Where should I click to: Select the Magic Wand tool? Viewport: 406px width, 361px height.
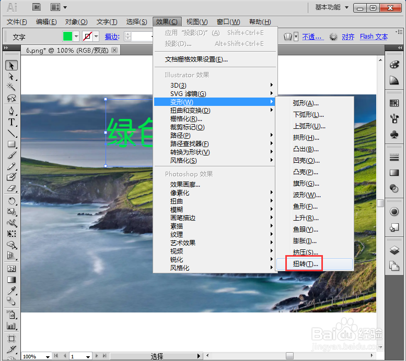tap(11, 87)
